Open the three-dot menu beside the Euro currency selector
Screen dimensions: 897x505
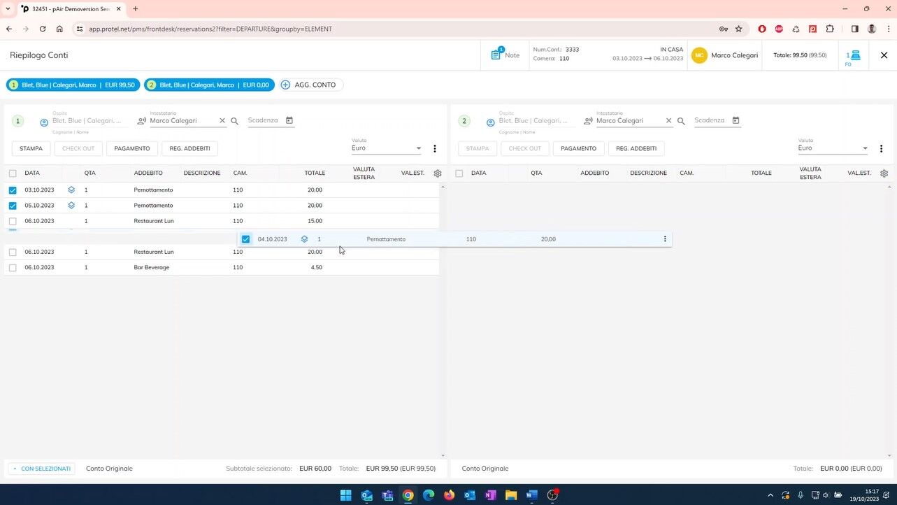pyautogui.click(x=434, y=148)
